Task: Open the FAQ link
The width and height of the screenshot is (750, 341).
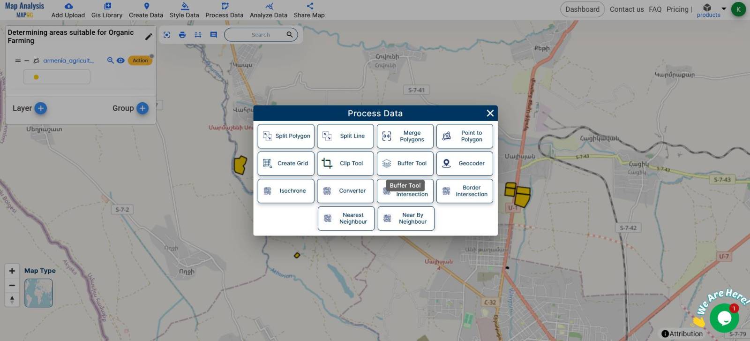Action: pyautogui.click(x=655, y=9)
